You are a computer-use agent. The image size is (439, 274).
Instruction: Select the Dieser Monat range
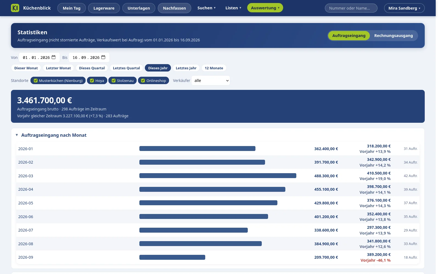(x=26, y=68)
